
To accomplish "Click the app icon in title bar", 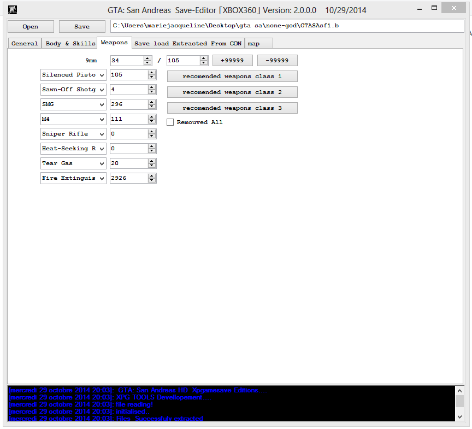I will tap(12, 9).
